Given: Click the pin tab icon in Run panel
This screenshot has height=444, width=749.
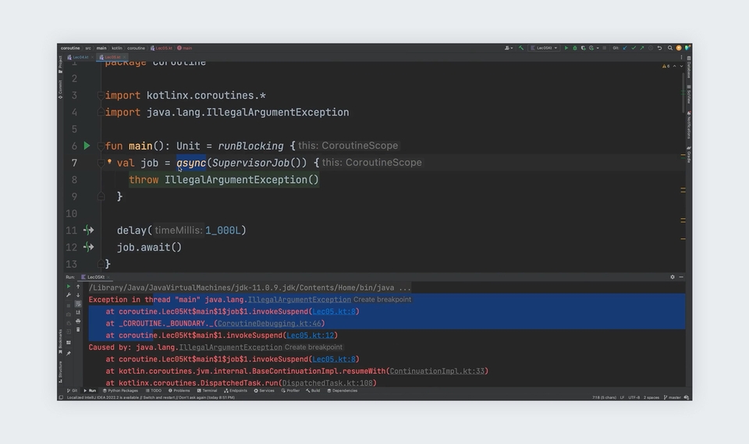Looking at the screenshot, I should 69,354.
